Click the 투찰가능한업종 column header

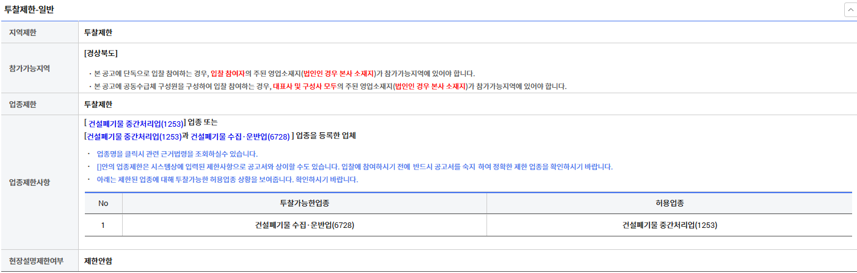coord(305,203)
